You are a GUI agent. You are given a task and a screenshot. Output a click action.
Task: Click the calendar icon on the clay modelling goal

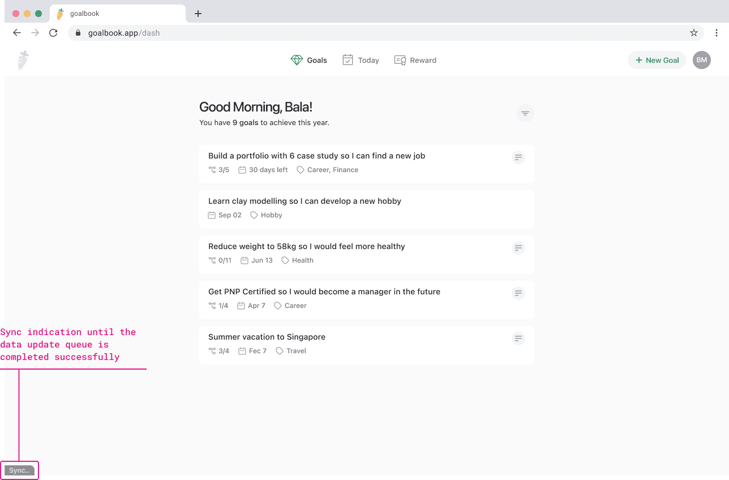pyautogui.click(x=211, y=215)
